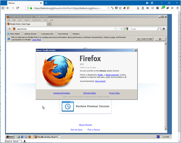This screenshot has height=143, width=181.
Task: Click the Set Up Sync link
Action: click(77, 130)
